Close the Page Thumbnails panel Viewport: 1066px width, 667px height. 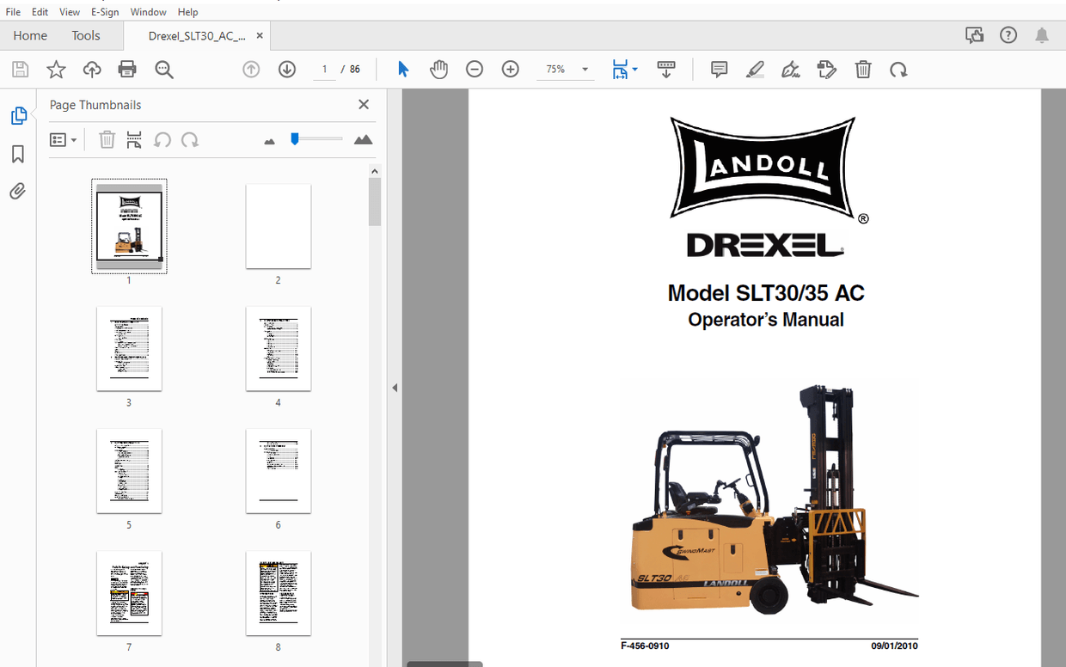pos(363,104)
